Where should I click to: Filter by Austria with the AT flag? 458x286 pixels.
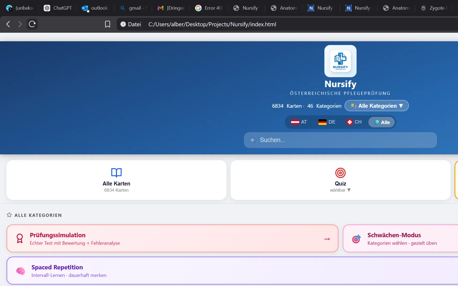(299, 122)
